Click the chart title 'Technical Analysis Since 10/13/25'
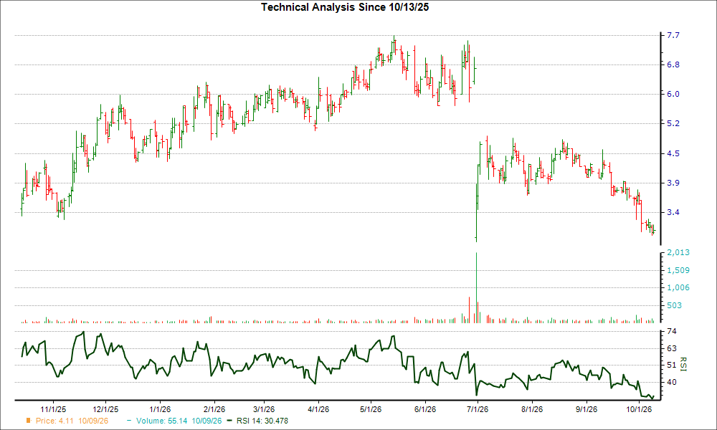The height and width of the screenshot is (430, 717). click(345, 7)
